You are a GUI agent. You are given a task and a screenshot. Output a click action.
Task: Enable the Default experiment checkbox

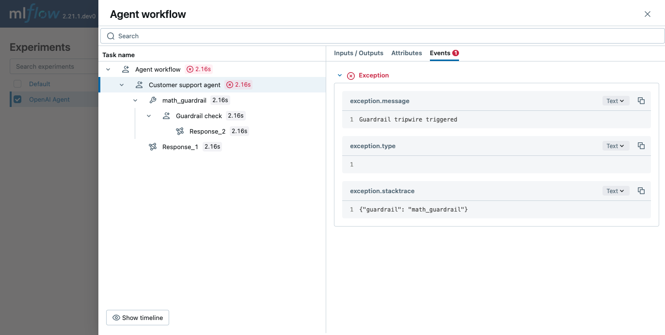tap(17, 83)
